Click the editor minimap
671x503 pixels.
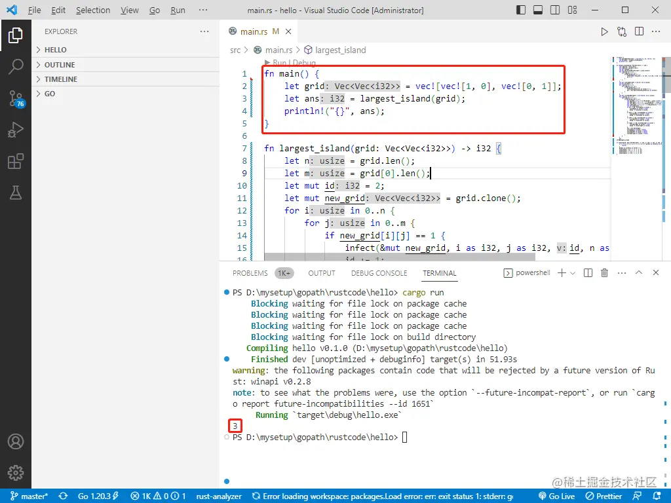tap(636, 105)
